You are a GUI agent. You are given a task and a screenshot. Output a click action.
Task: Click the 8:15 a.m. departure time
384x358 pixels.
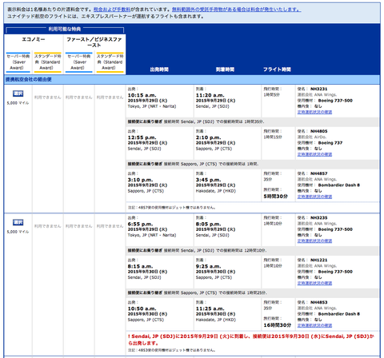coord(141,266)
